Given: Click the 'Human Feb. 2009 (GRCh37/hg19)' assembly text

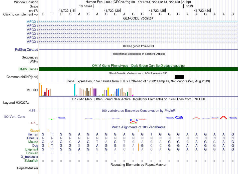Looking at the screenshot, I should click(x=110, y=2).
